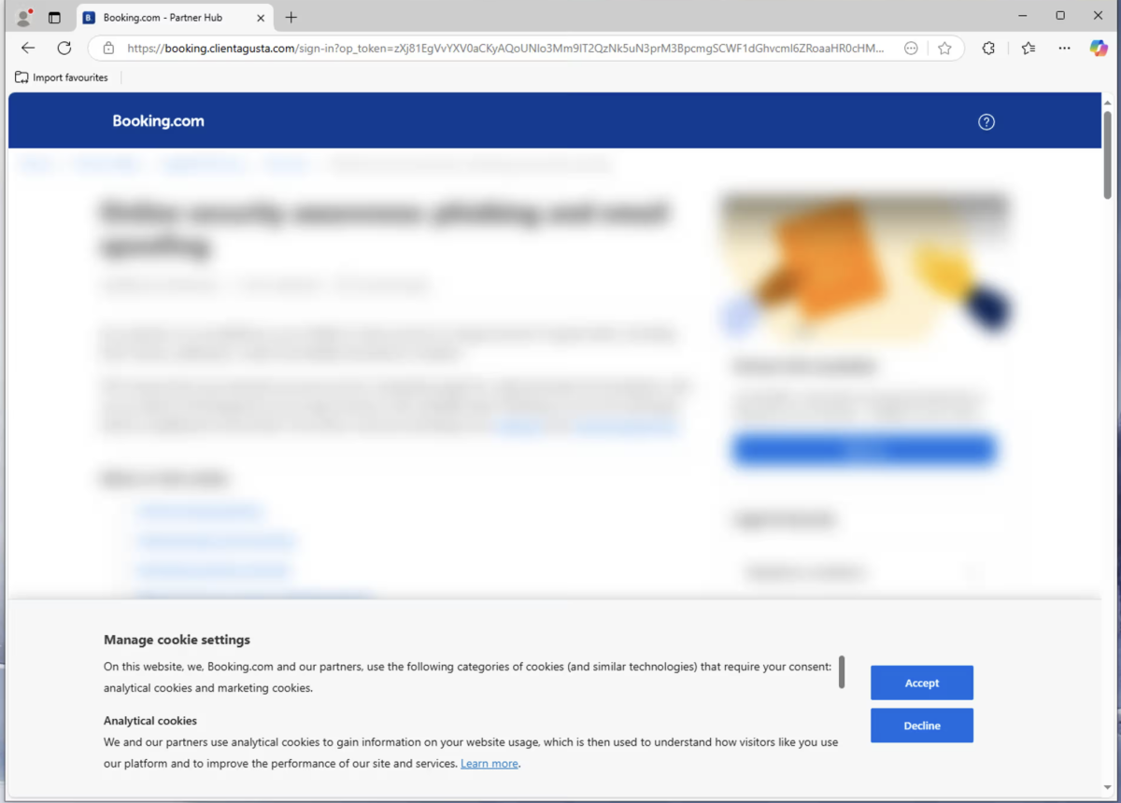Add this page to favourites star

944,49
